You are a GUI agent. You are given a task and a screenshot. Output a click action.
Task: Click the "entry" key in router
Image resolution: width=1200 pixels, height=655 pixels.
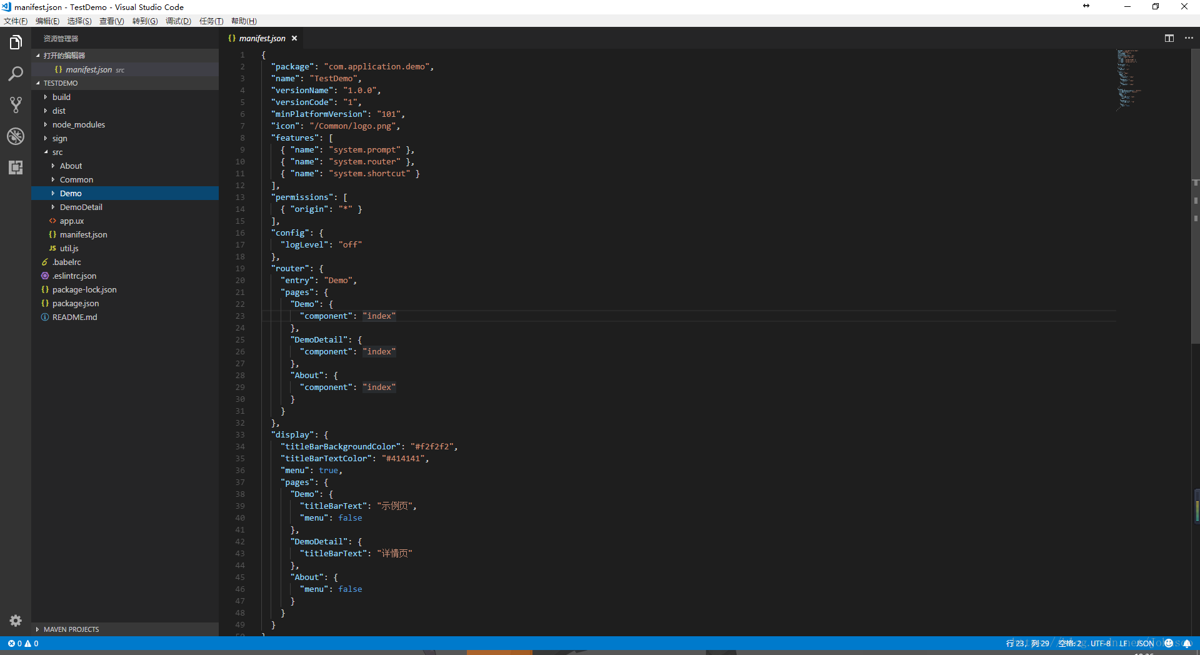point(297,281)
